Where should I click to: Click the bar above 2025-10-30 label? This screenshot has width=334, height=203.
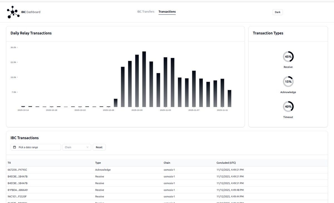pos(137,81)
